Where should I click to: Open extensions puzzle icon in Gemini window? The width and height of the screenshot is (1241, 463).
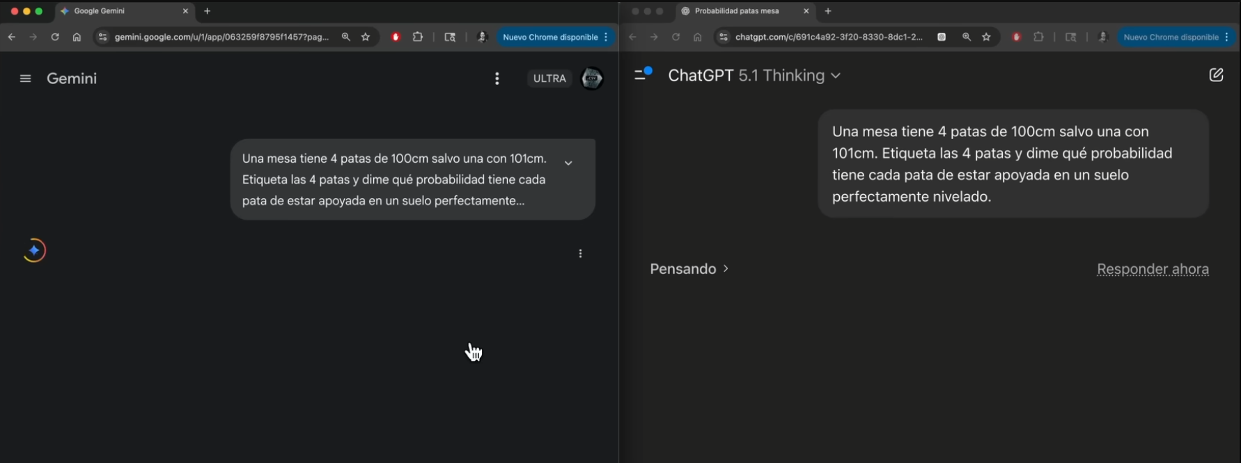point(418,38)
